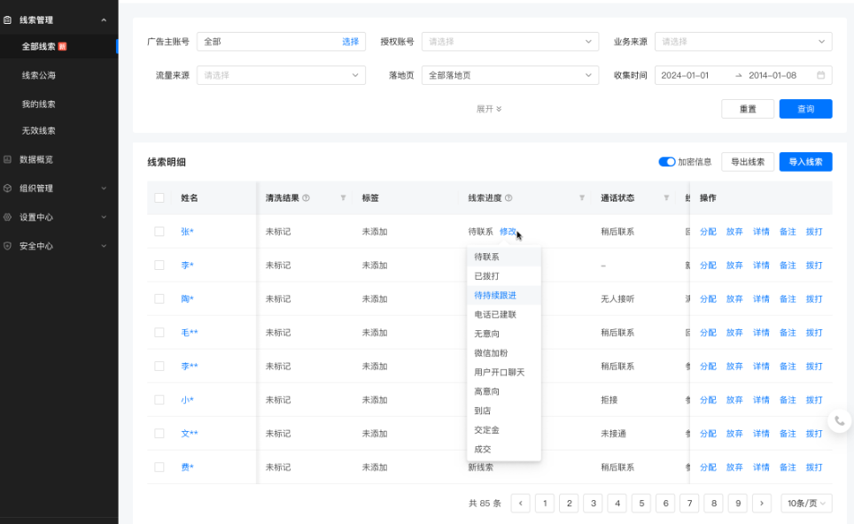Click the 数据概览 sidebar icon

[8, 159]
